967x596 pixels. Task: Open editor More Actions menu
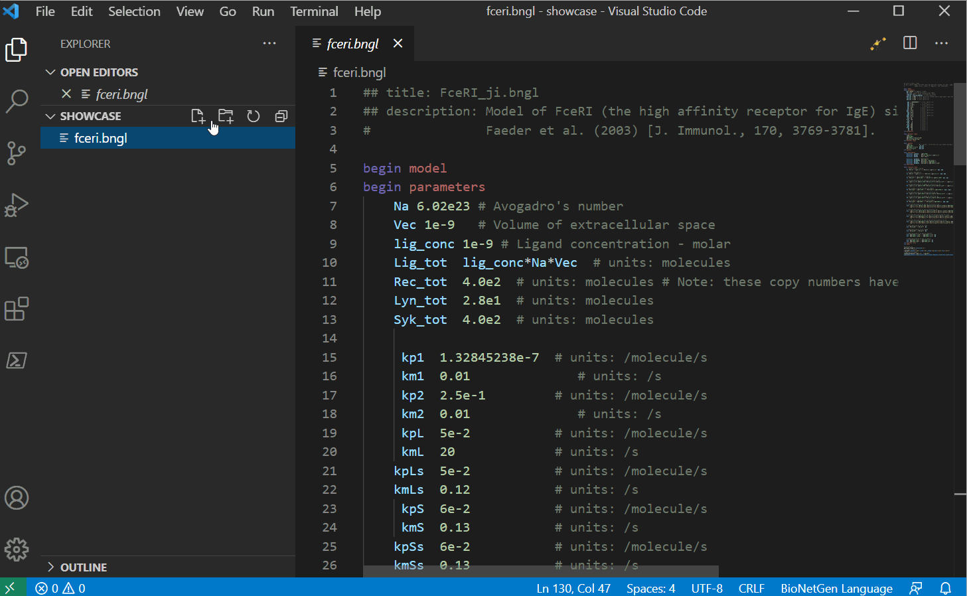tap(941, 43)
